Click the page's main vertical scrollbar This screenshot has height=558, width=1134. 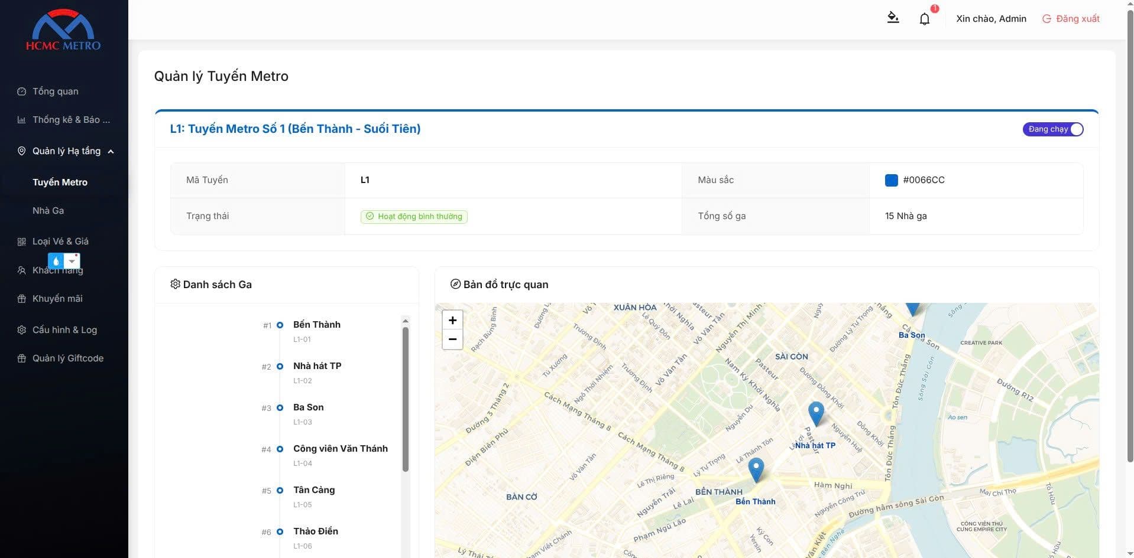1130,236
